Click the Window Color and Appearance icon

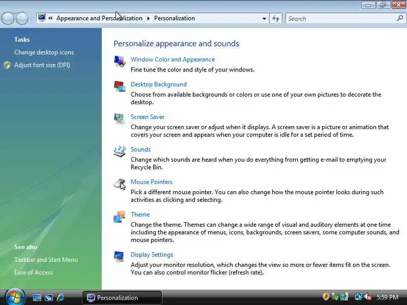[x=120, y=62]
